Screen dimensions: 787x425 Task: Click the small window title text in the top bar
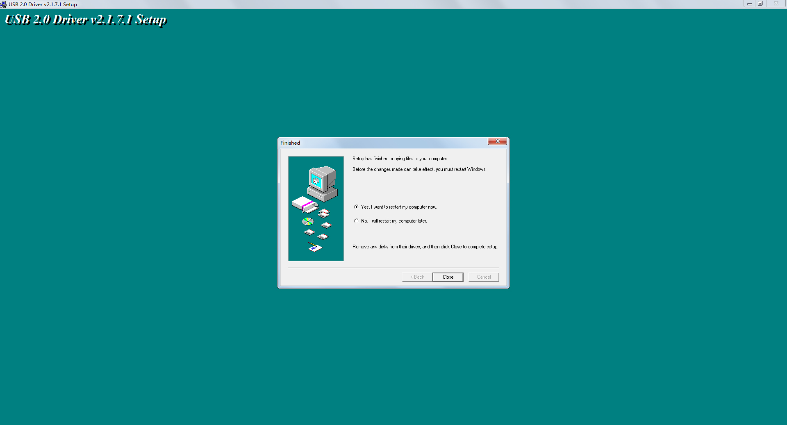tap(43, 5)
